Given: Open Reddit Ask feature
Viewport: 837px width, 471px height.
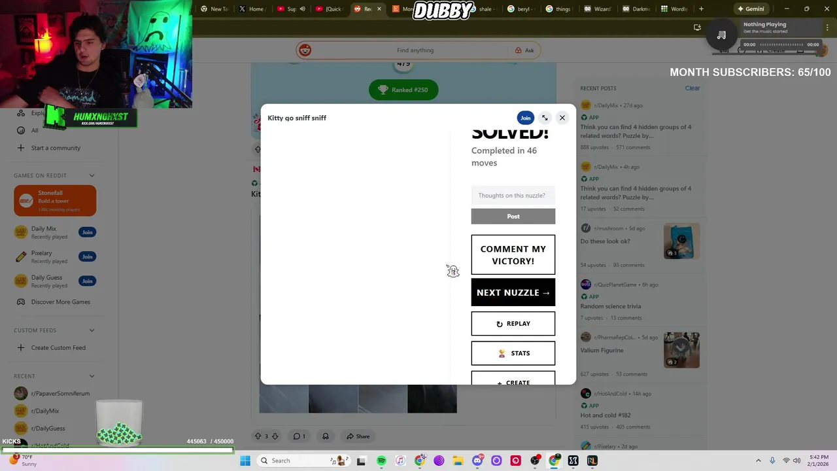Looking at the screenshot, I should pyautogui.click(x=524, y=50).
